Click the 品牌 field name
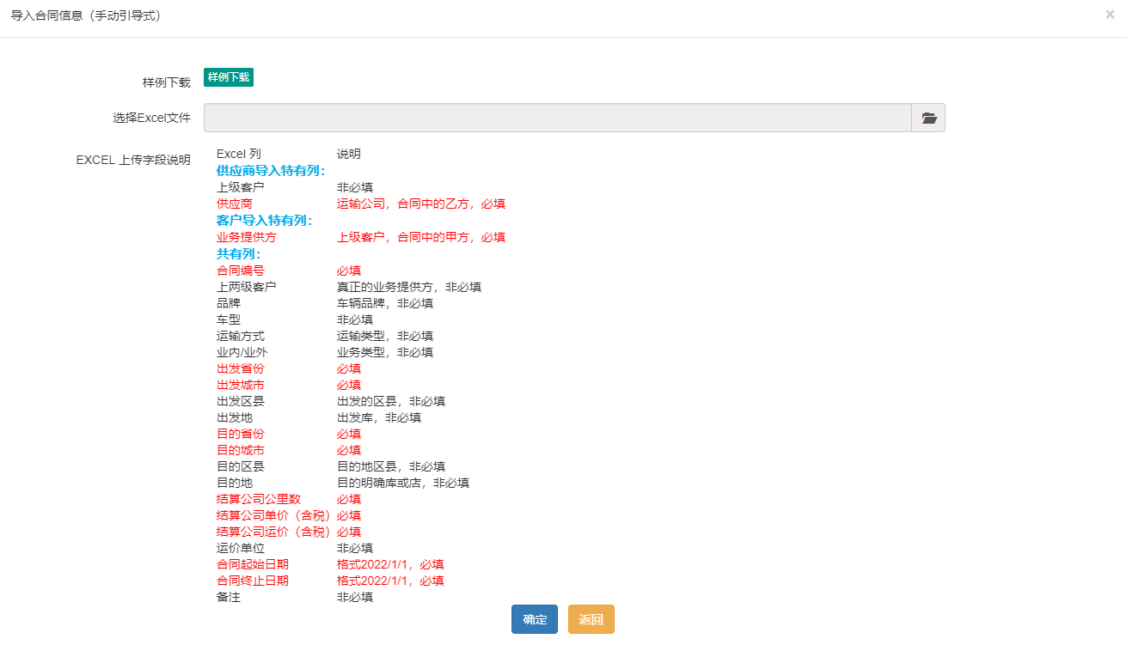The width and height of the screenshot is (1127, 657). [229, 303]
